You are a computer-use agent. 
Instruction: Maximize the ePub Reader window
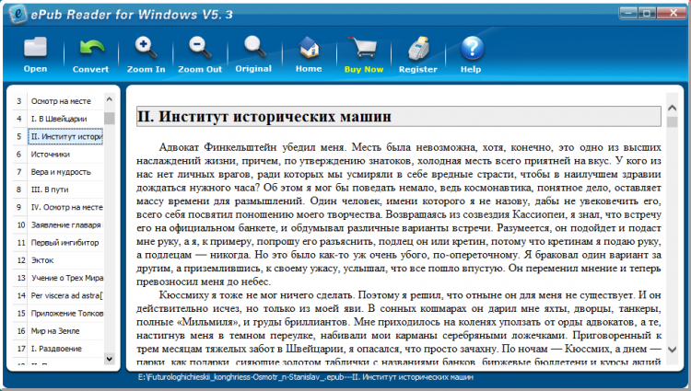coord(647,13)
